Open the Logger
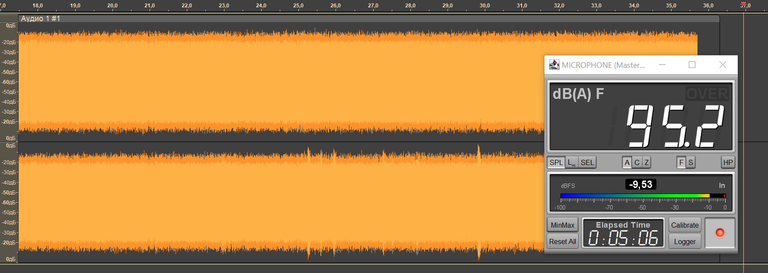The height and width of the screenshot is (273, 768). point(685,242)
